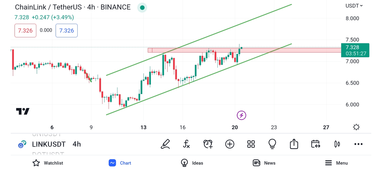Click the purple lightning event marker
The height and width of the screenshot is (171, 382).
(241, 115)
